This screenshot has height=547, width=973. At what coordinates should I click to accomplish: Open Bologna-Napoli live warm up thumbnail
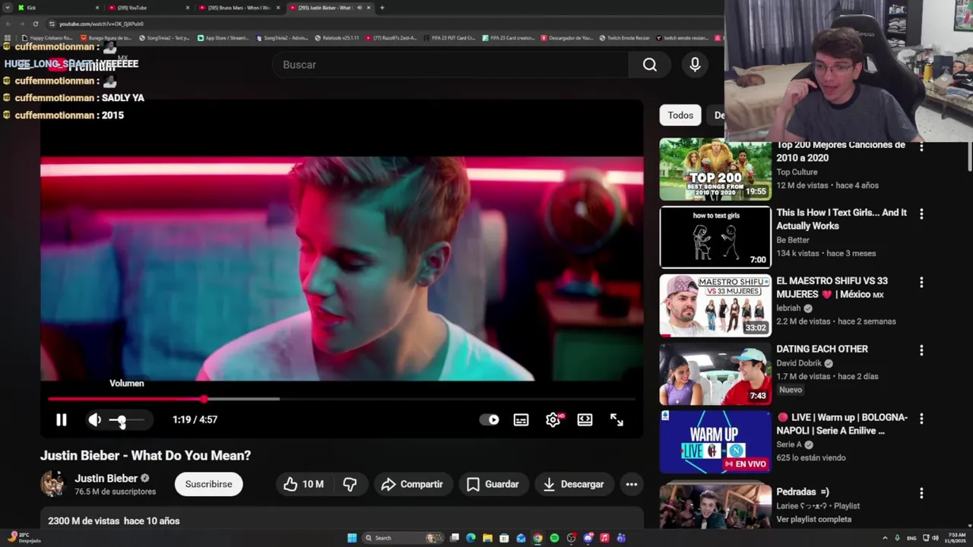pyautogui.click(x=715, y=441)
